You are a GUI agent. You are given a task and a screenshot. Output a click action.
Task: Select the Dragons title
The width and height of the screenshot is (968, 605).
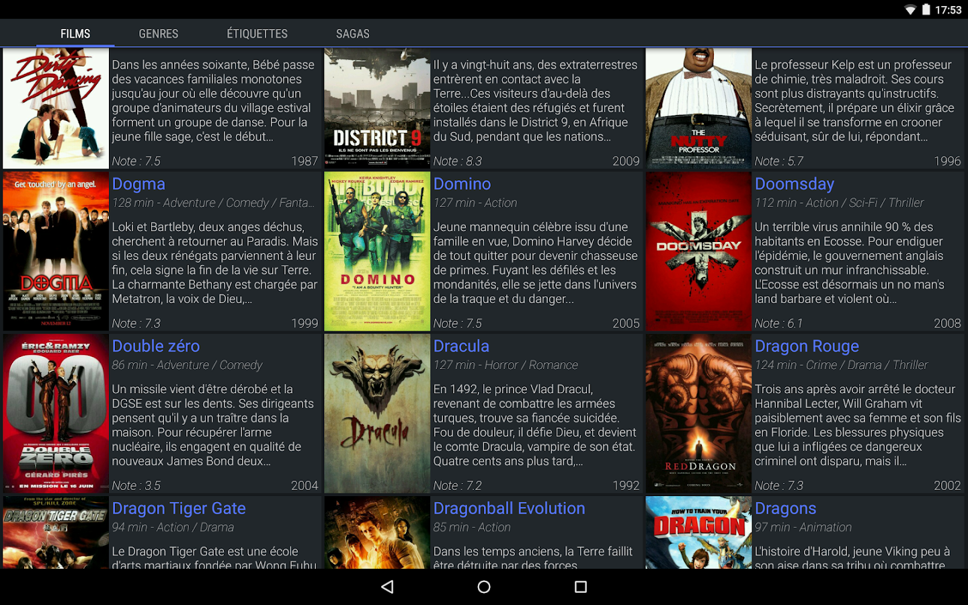coord(785,509)
